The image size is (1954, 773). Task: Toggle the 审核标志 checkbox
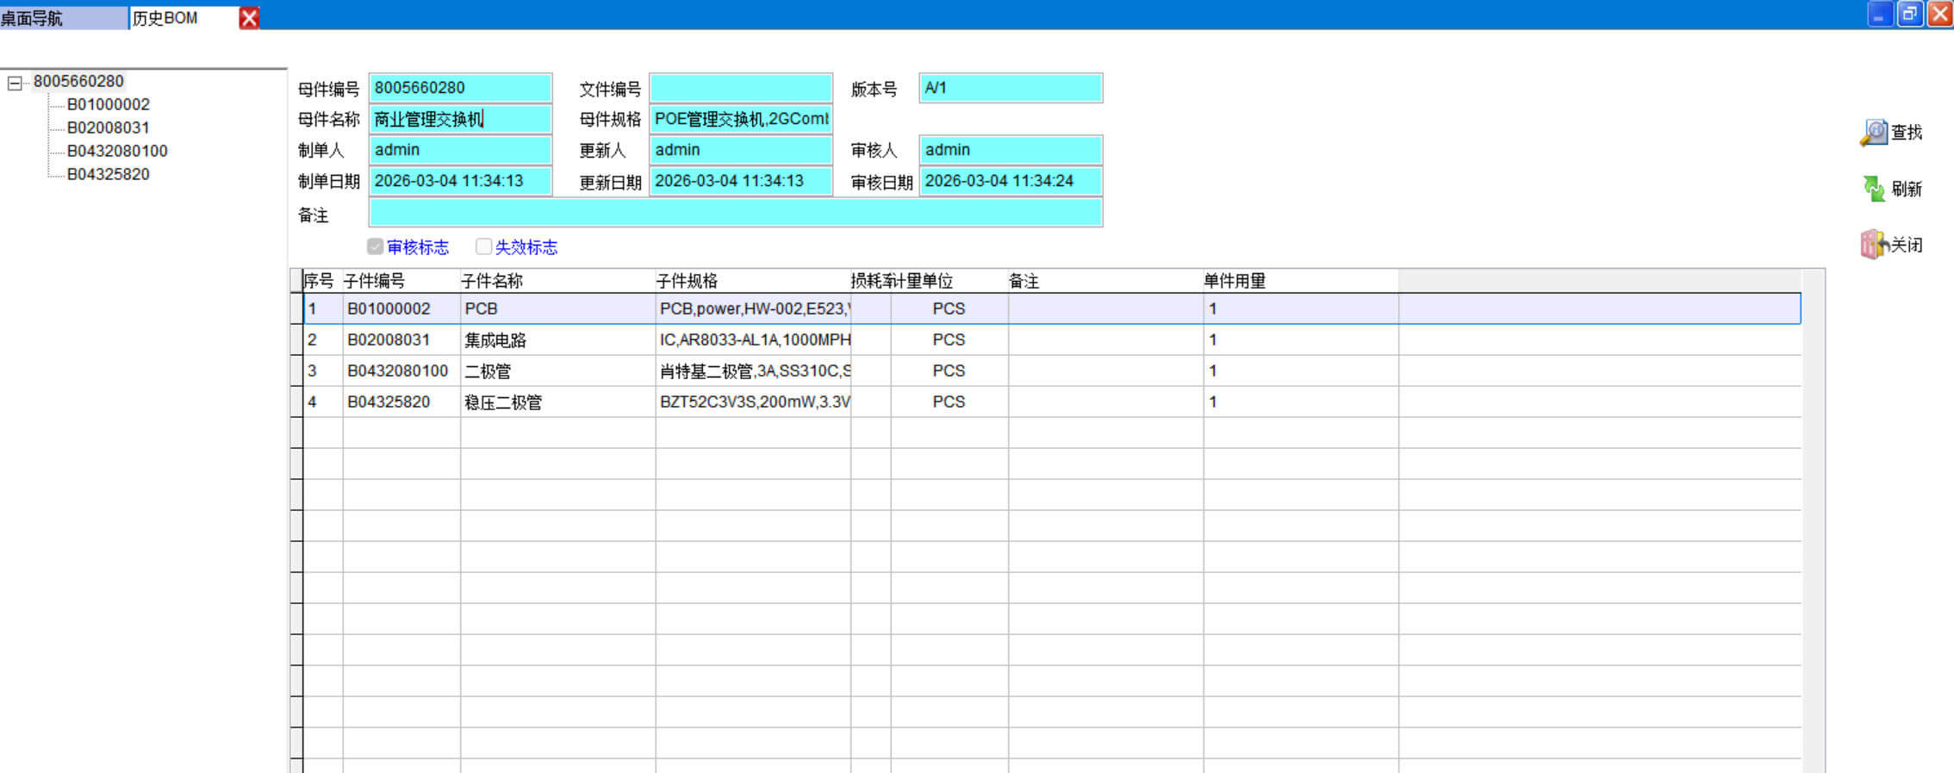coord(376,247)
